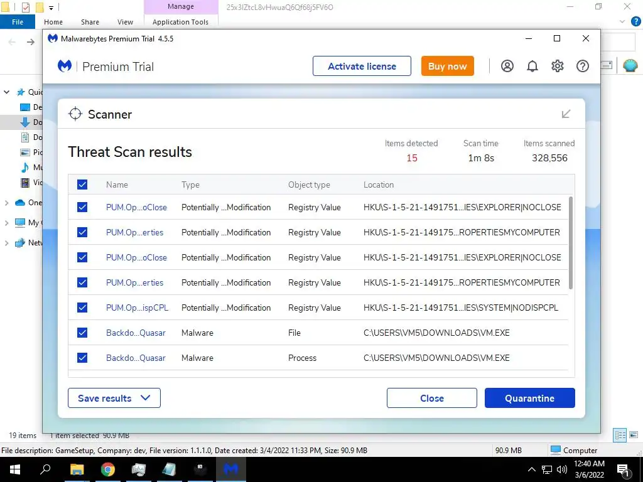The image size is (643, 482).
Task: Open the View ribbon tab
Action: tap(125, 22)
